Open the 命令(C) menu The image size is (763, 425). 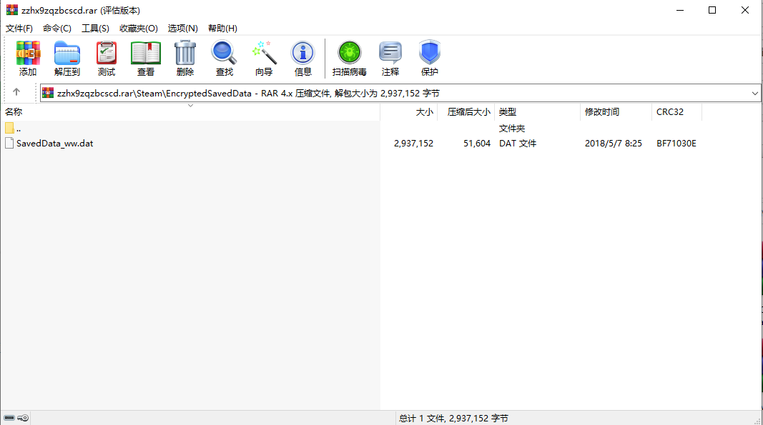click(57, 28)
